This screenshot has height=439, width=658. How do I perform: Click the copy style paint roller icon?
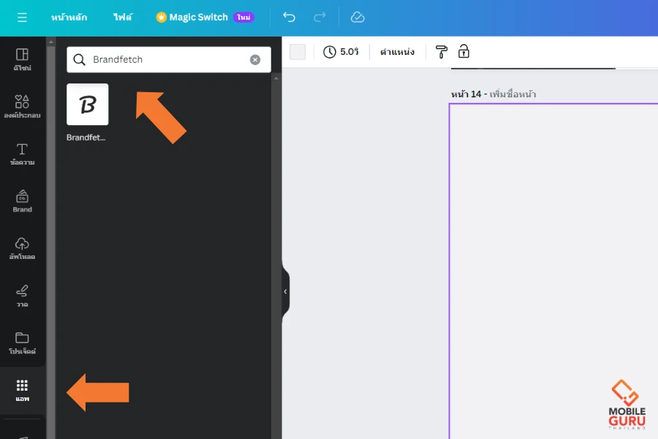point(442,51)
